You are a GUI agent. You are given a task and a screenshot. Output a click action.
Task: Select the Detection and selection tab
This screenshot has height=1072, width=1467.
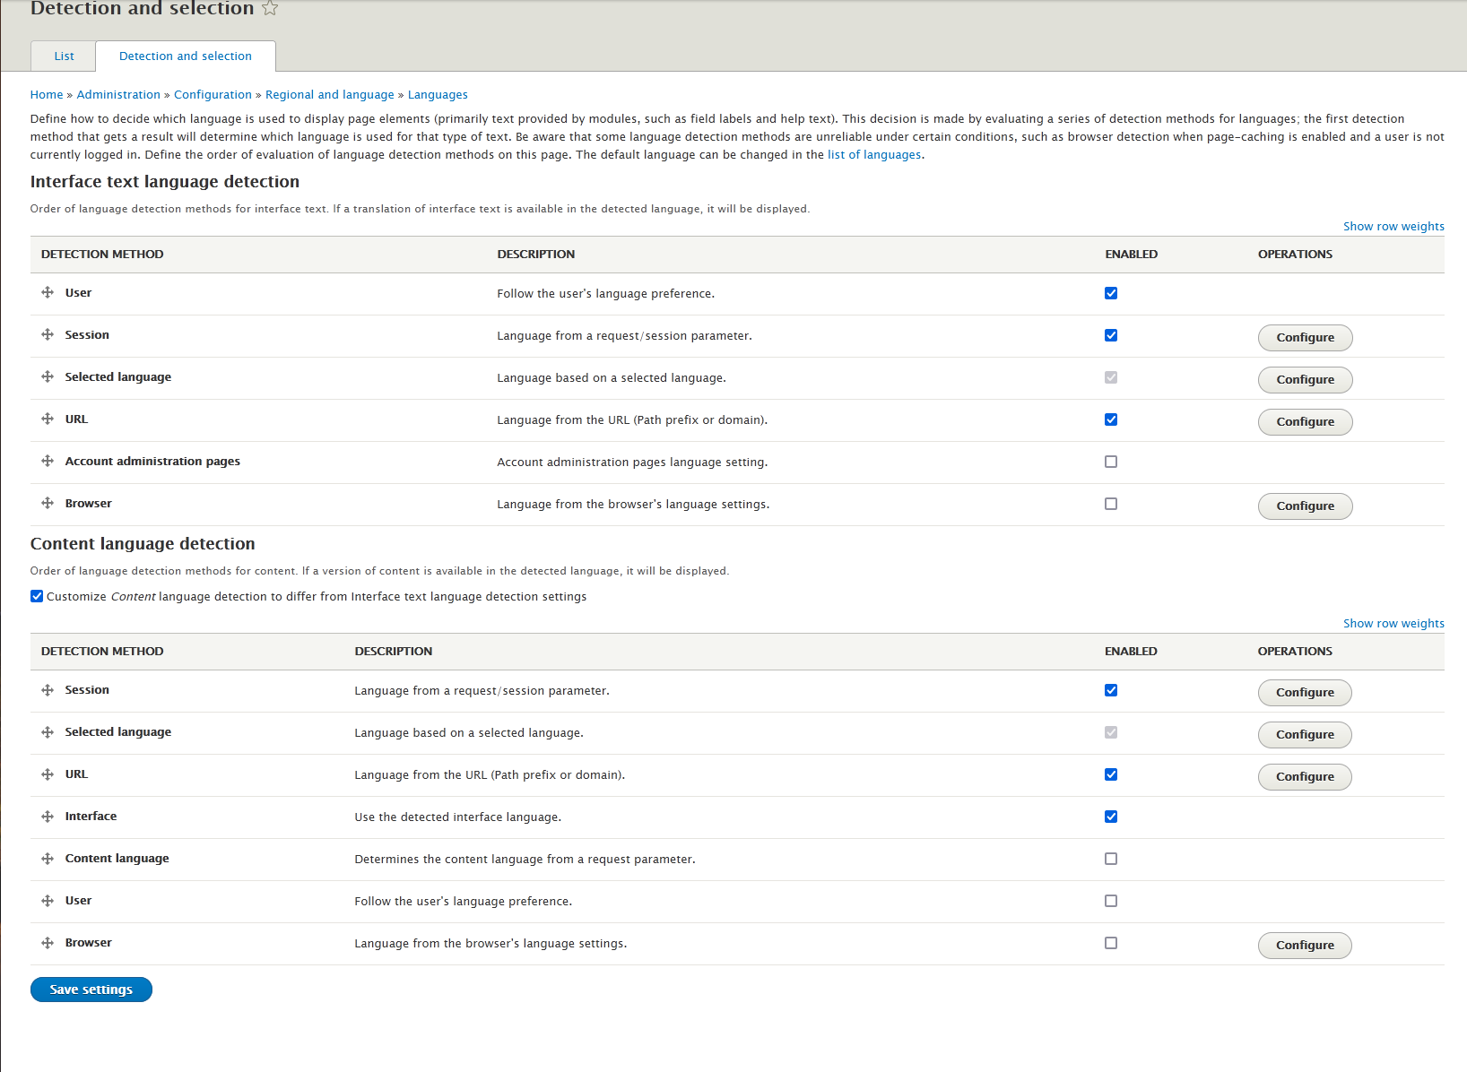click(x=186, y=56)
